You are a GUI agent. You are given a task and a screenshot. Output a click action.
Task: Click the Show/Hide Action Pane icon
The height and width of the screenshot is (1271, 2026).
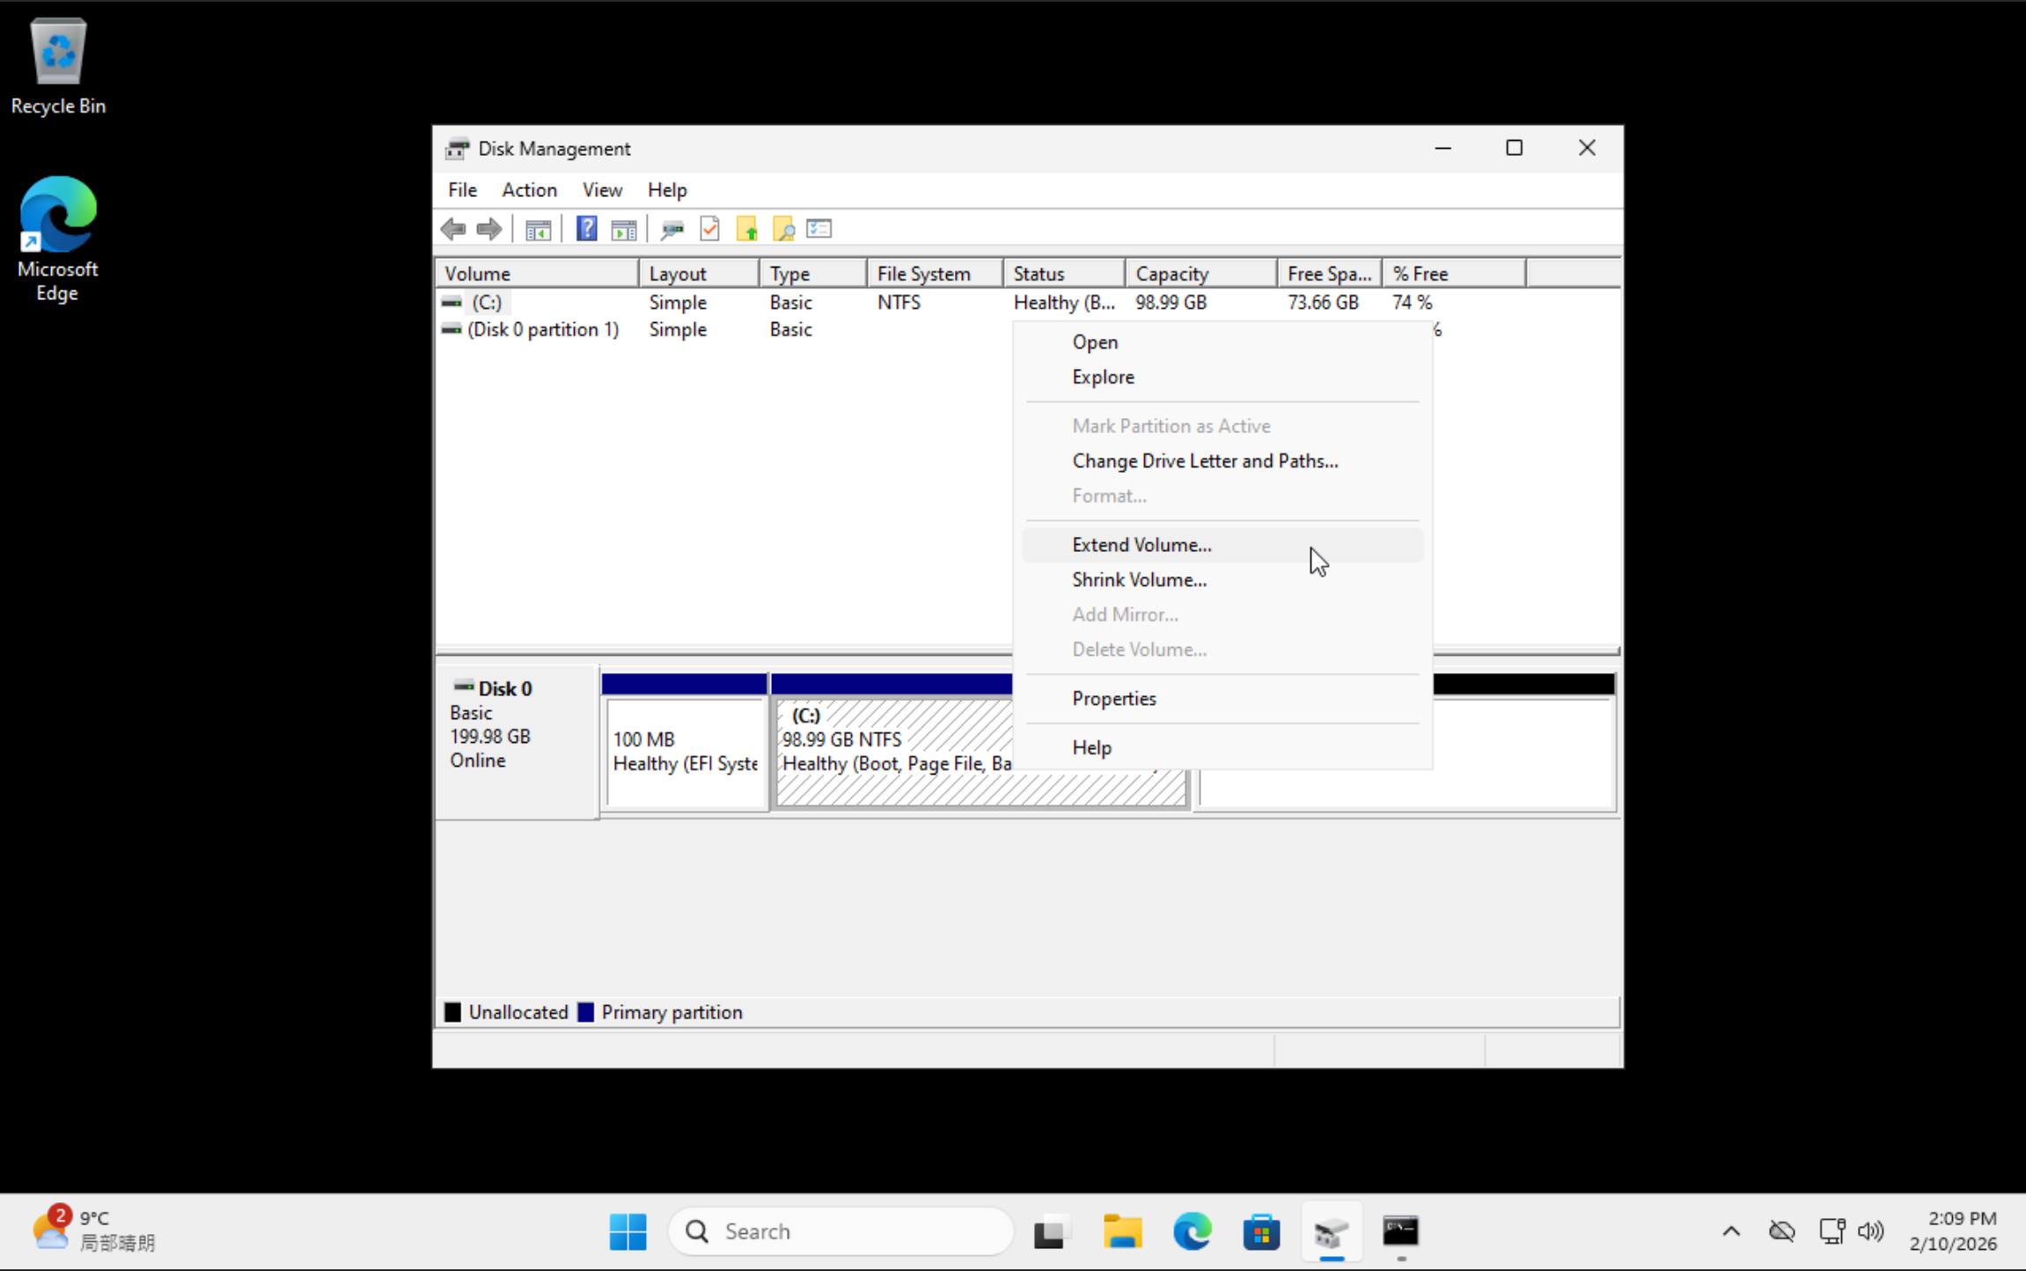pyautogui.click(x=624, y=230)
